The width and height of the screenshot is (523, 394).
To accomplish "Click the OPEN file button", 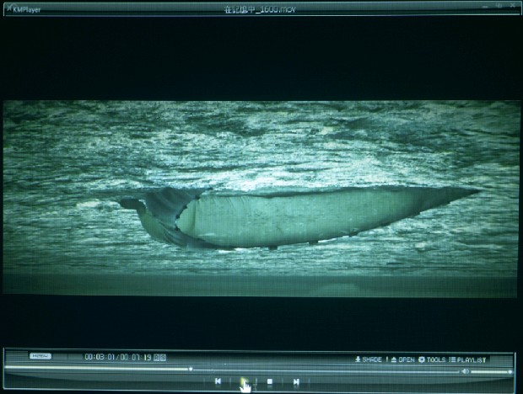I will click(x=406, y=359).
